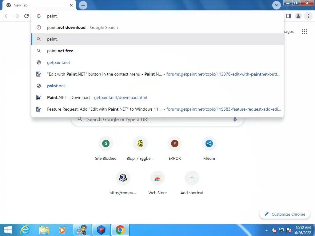Viewport: 315px width, 236px height.
Task: Open the Blupi / Eggbe... shortcut
Action: pyautogui.click(x=140, y=148)
